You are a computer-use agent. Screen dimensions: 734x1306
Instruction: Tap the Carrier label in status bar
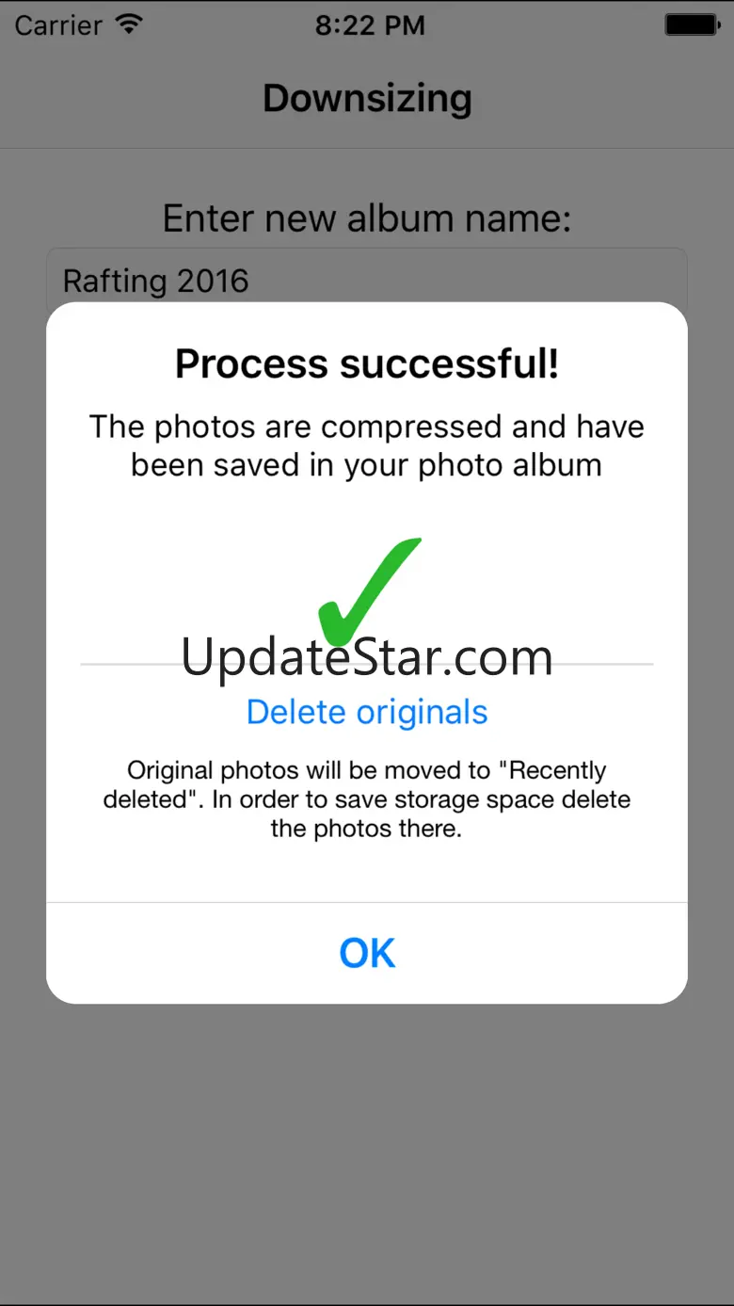58,25
